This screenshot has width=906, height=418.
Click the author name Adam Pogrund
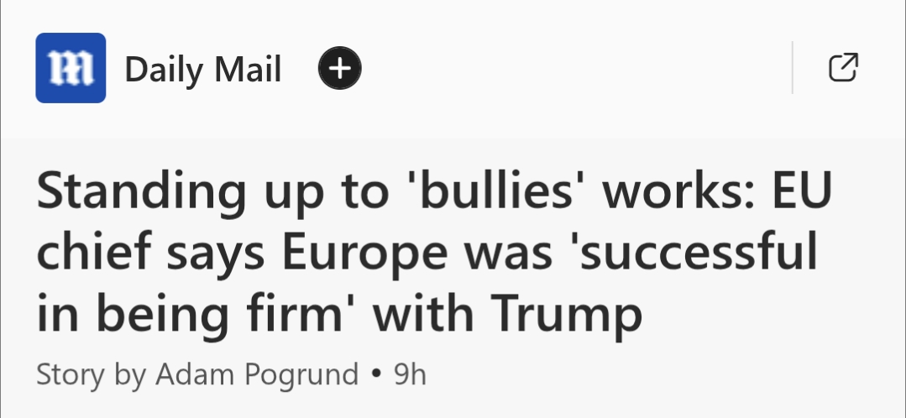pyautogui.click(x=255, y=374)
